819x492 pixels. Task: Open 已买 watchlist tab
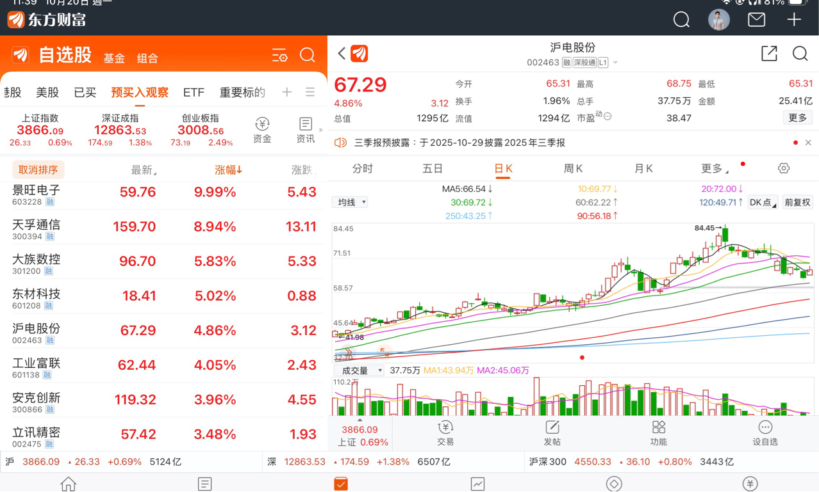[x=85, y=92]
